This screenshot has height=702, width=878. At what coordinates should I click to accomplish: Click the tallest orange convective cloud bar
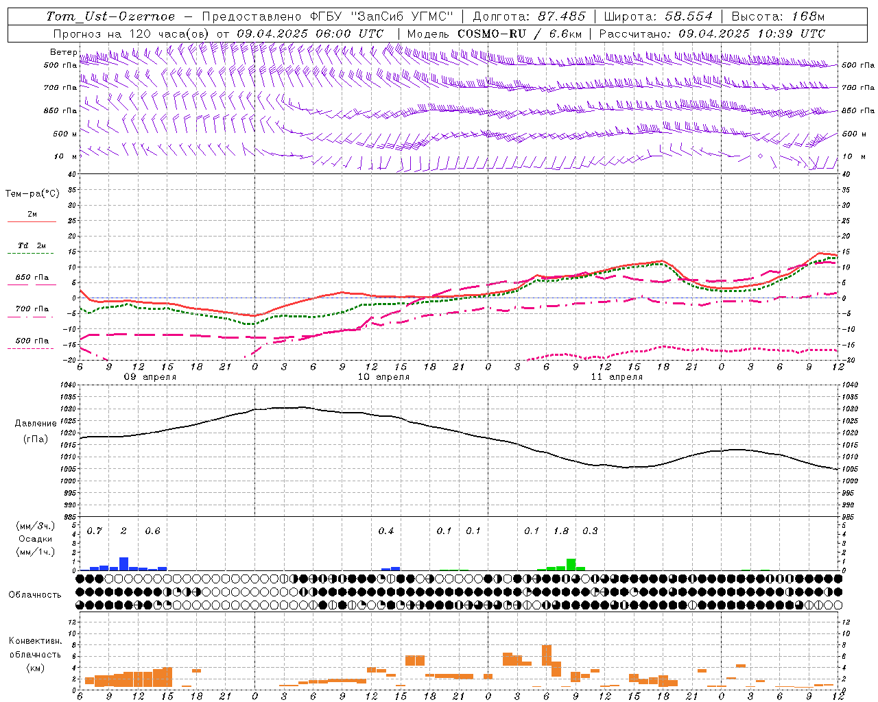tap(547, 655)
